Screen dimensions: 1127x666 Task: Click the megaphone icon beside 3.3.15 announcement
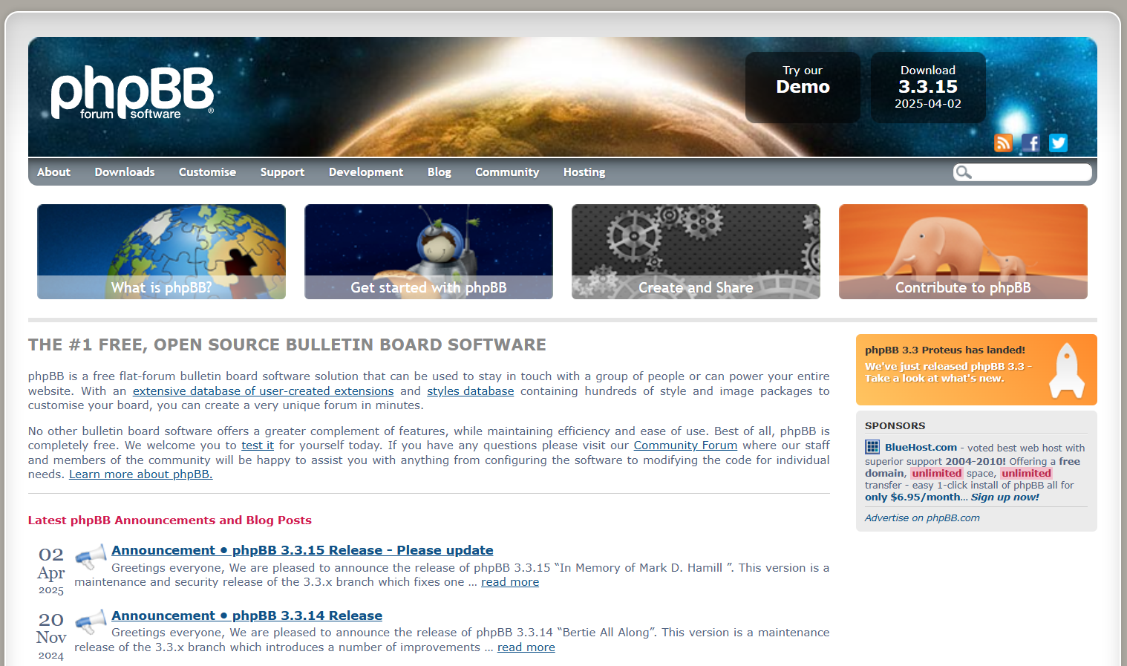pyautogui.click(x=91, y=555)
